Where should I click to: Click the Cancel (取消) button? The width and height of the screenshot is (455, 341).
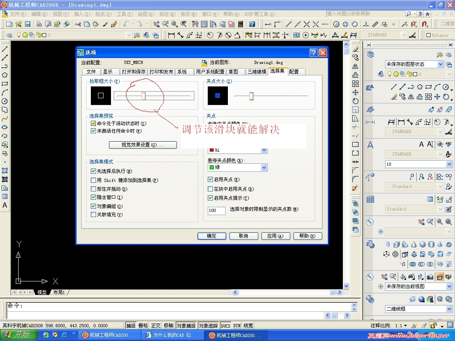click(x=243, y=236)
